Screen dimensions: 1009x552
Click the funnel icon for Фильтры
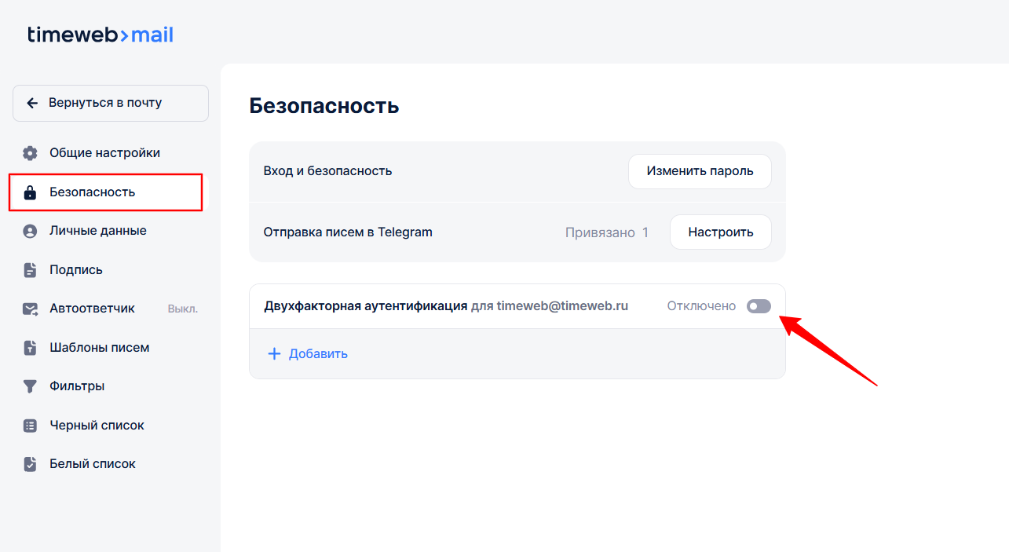30,386
